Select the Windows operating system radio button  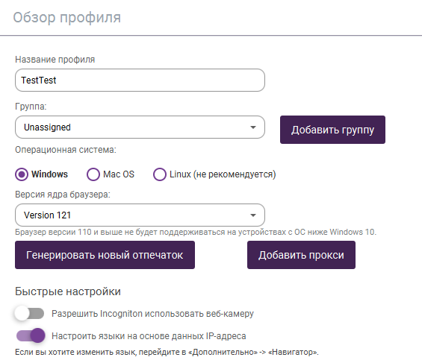click(22, 174)
